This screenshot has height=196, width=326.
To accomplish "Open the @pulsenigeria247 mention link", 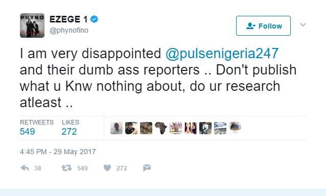I will tap(222, 54).
